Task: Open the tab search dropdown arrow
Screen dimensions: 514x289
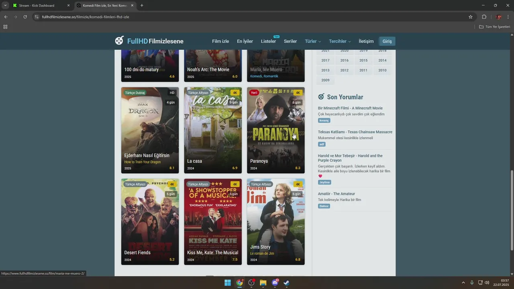Action: 5,6
